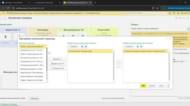The image size is (190, 106).
Task: Reload the page in Chrome
Action: pos(8,8)
